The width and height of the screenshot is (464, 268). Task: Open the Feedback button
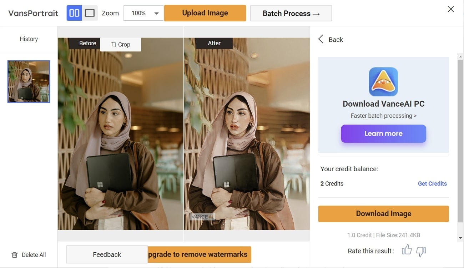tap(107, 254)
